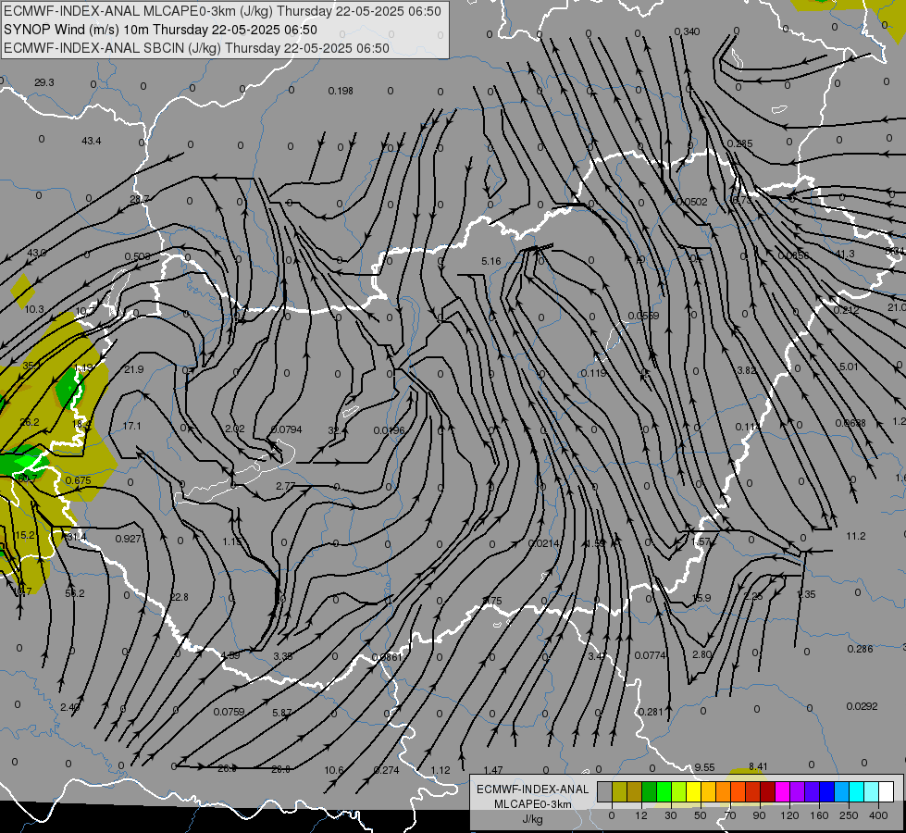This screenshot has height=833, width=906.
Task: Click the magenta legend swatch
Action: [x=783, y=791]
